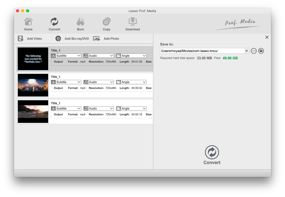Open the Save to path dropdown arrow
The image size is (285, 197).
[246, 51]
